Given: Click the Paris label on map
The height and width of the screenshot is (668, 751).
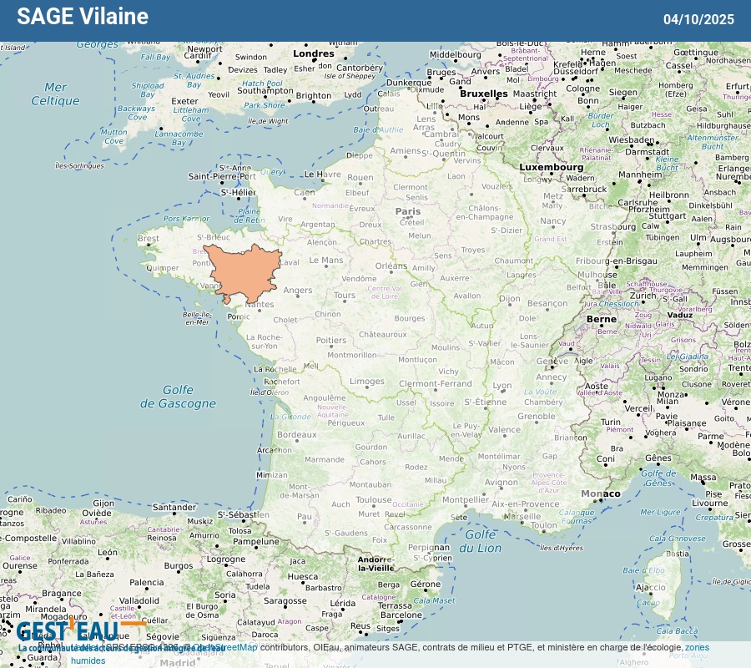Looking at the screenshot, I should coord(408,212).
